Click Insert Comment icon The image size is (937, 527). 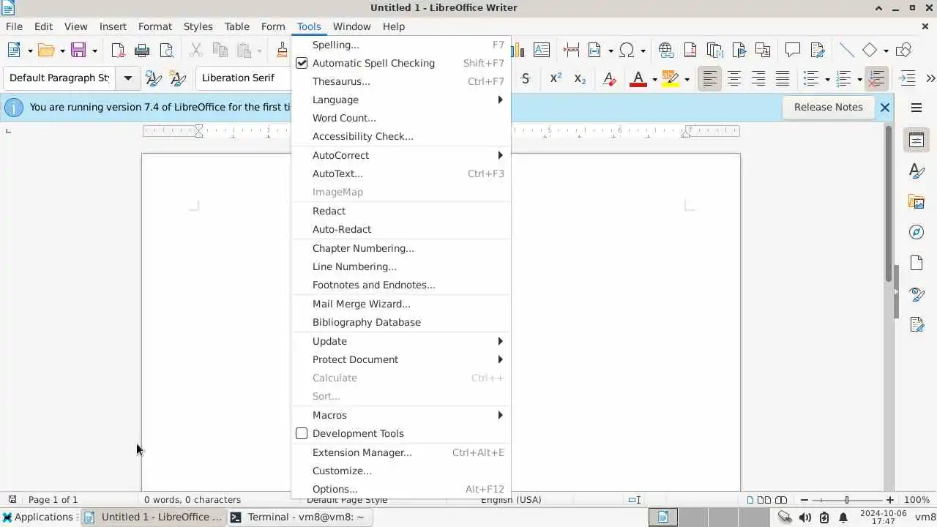coord(792,50)
